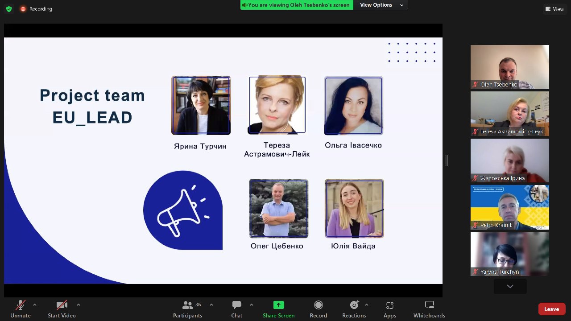Click the green encryption shield icon
Image resolution: width=571 pixels, height=321 pixels.
point(8,9)
